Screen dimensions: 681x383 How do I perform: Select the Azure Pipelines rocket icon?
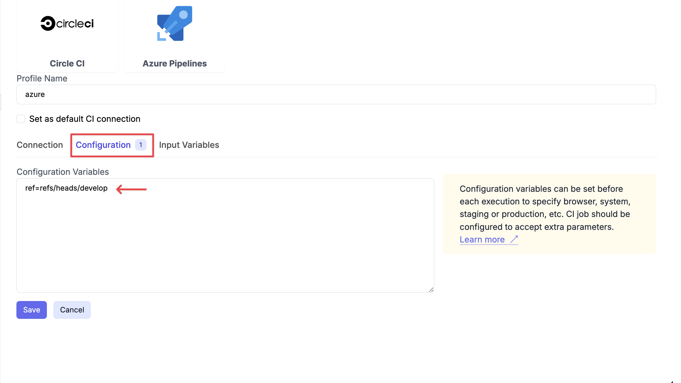pos(174,23)
